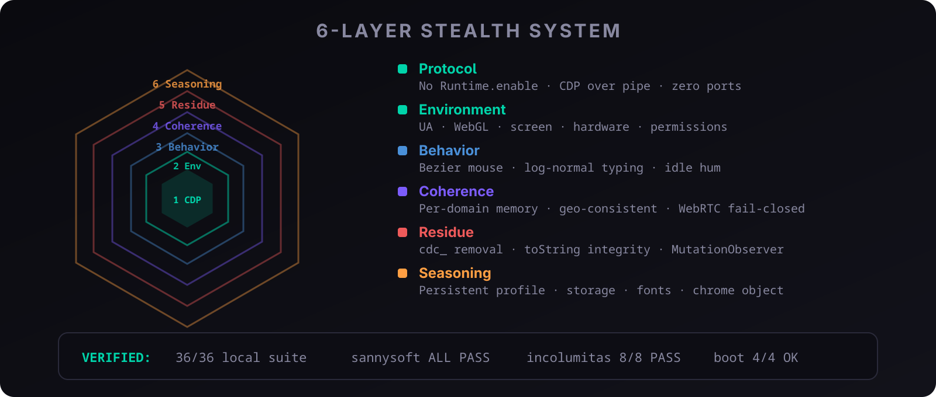Click the teal square beside Environment
The height and width of the screenshot is (397, 936).
point(402,110)
